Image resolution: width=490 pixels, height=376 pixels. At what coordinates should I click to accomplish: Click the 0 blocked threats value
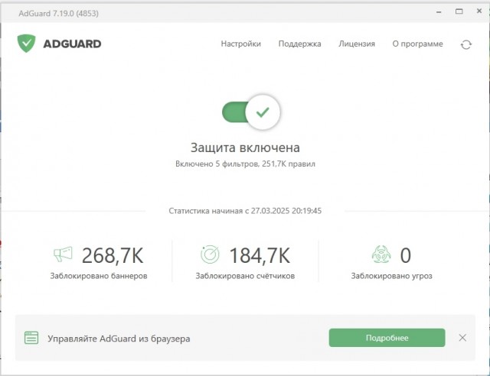[405, 255]
